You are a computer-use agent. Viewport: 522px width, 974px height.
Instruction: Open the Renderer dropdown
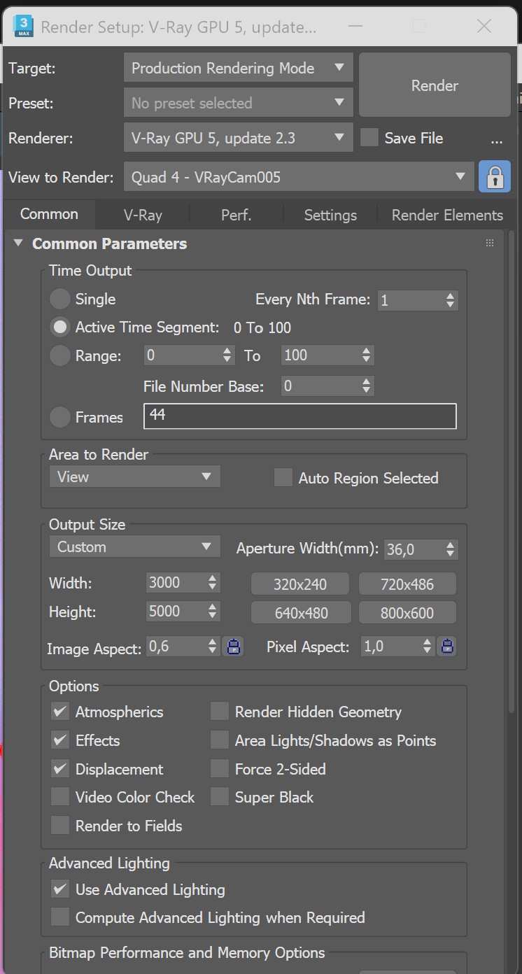(238, 138)
